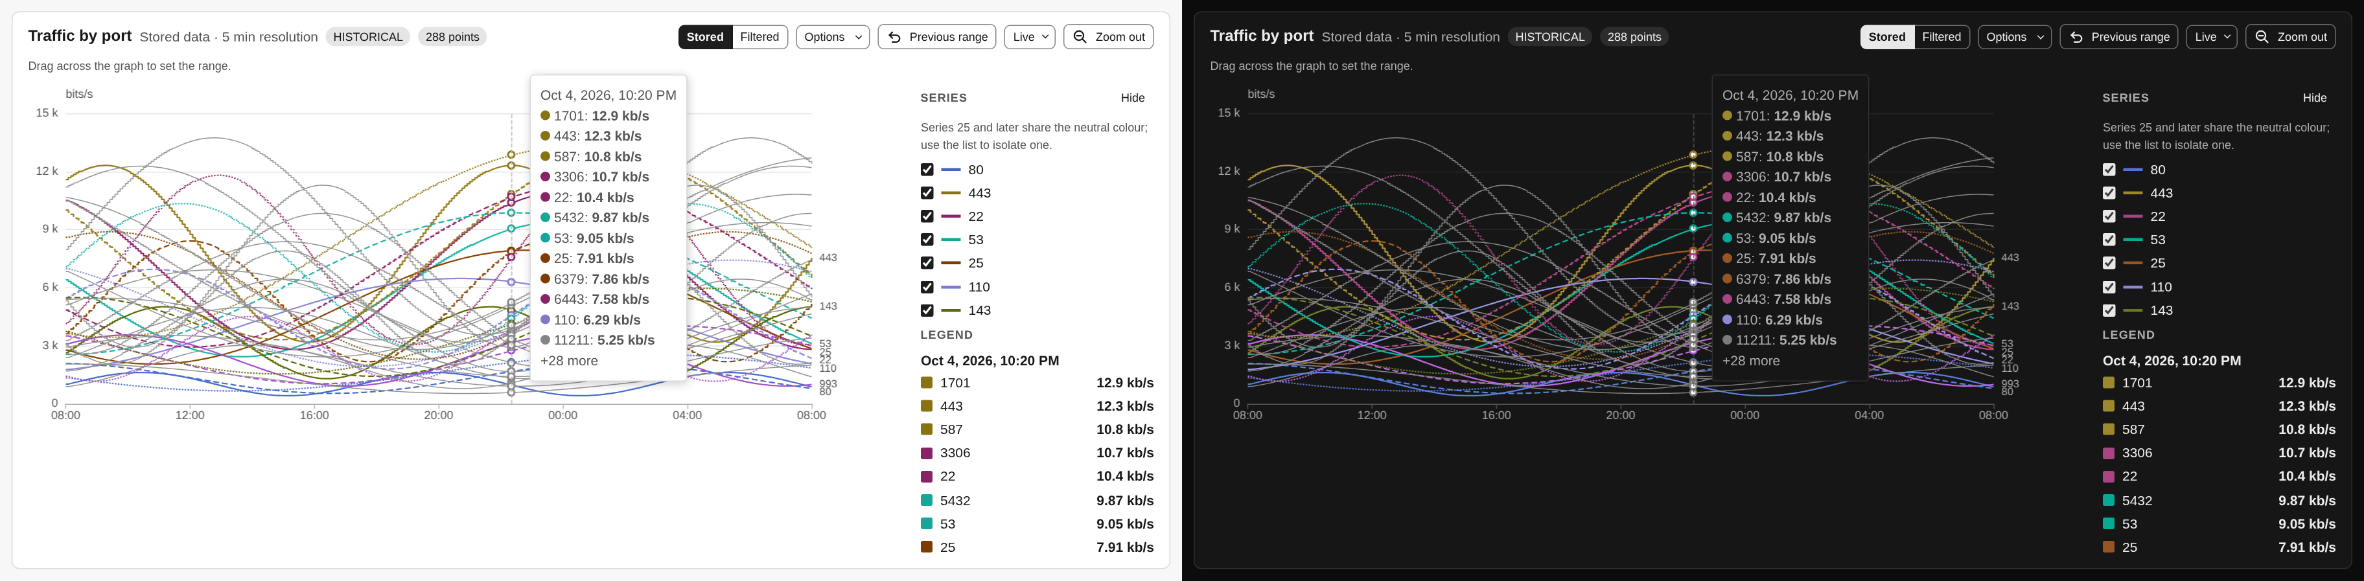Click the 1701 legend swatch in light panel

[x=927, y=383]
